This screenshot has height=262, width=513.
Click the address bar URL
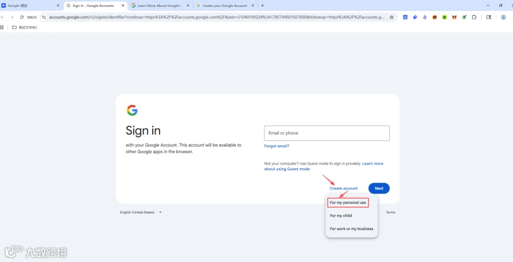click(217, 17)
